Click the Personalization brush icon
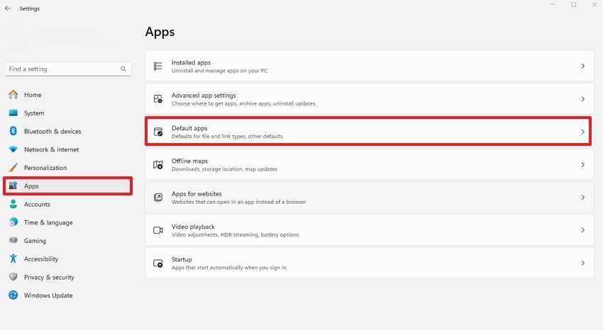Image resolution: width=603 pixels, height=330 pixels. tap(13, 167)
